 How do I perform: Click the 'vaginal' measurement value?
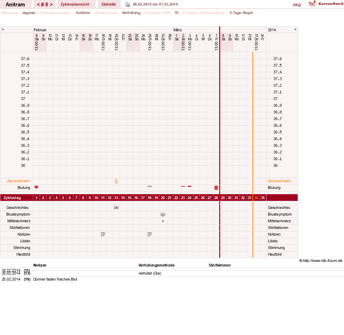[x=29, y=13]
